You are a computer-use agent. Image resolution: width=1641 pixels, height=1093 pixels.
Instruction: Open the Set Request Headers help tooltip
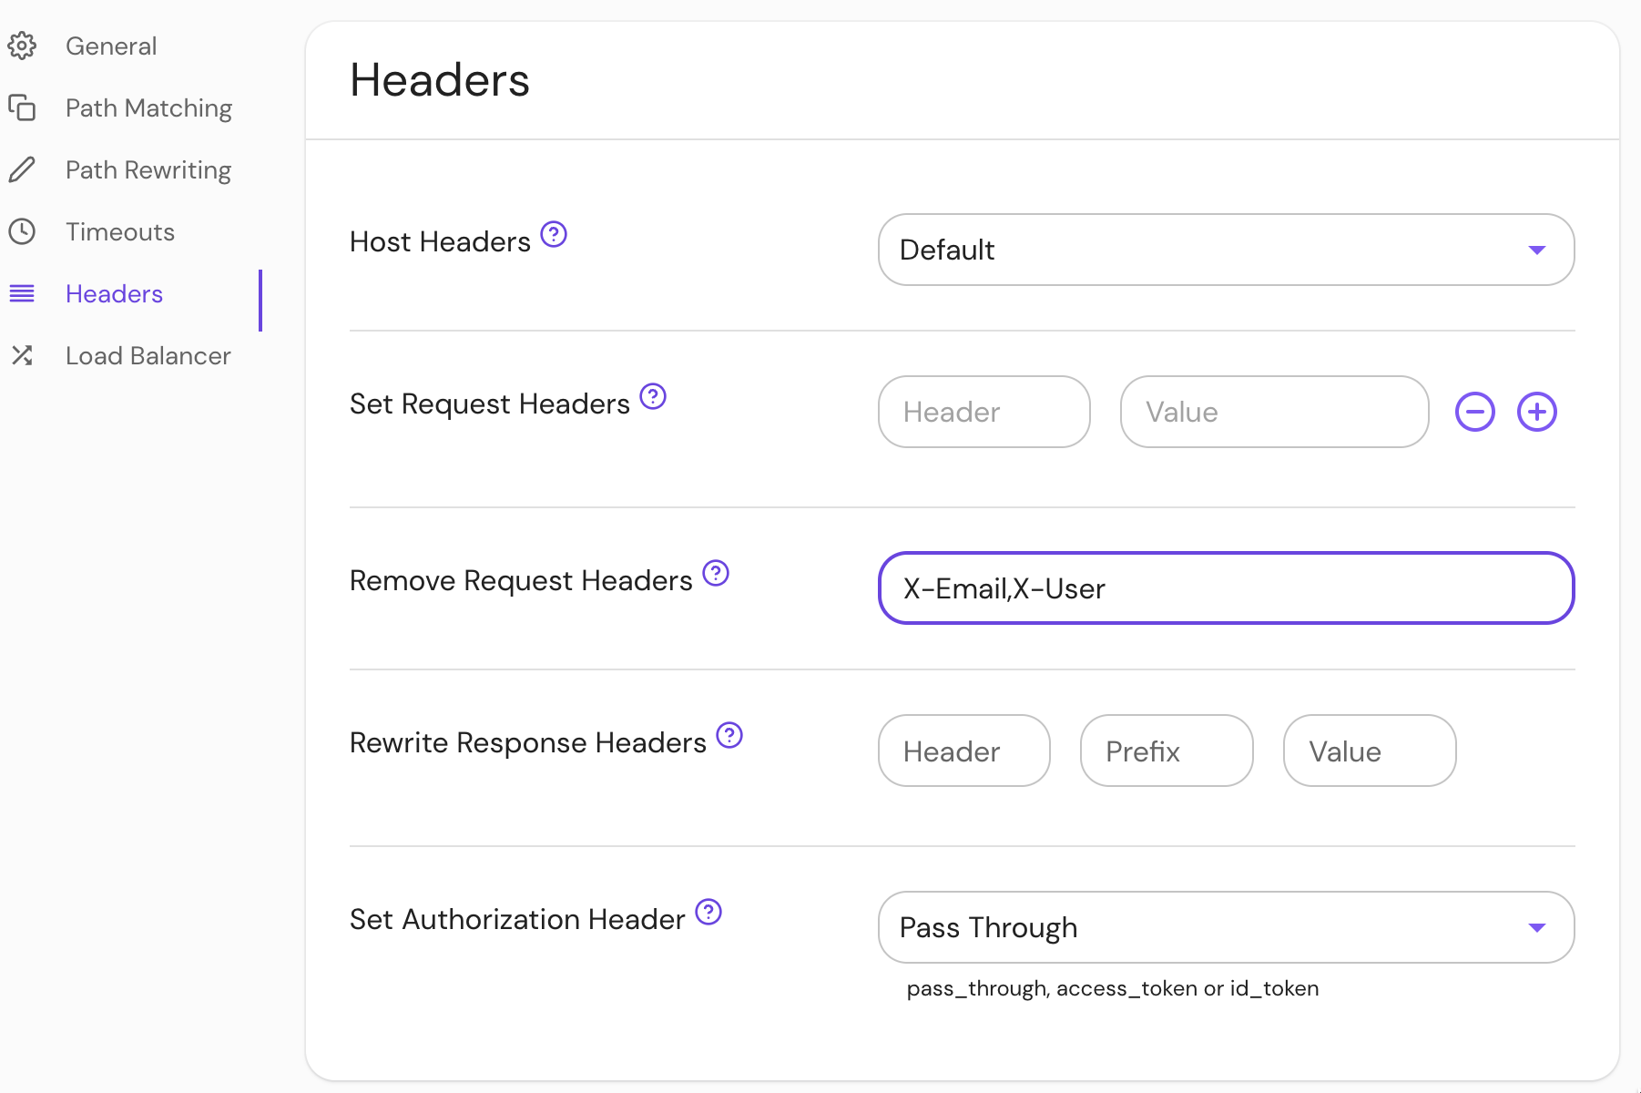tap(652, 396)
